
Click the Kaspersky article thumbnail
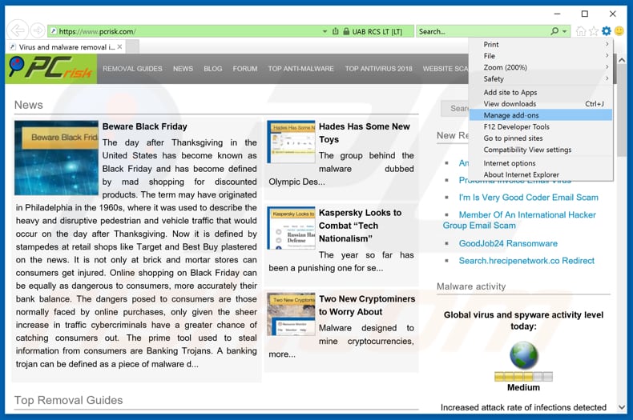[291, 228]
